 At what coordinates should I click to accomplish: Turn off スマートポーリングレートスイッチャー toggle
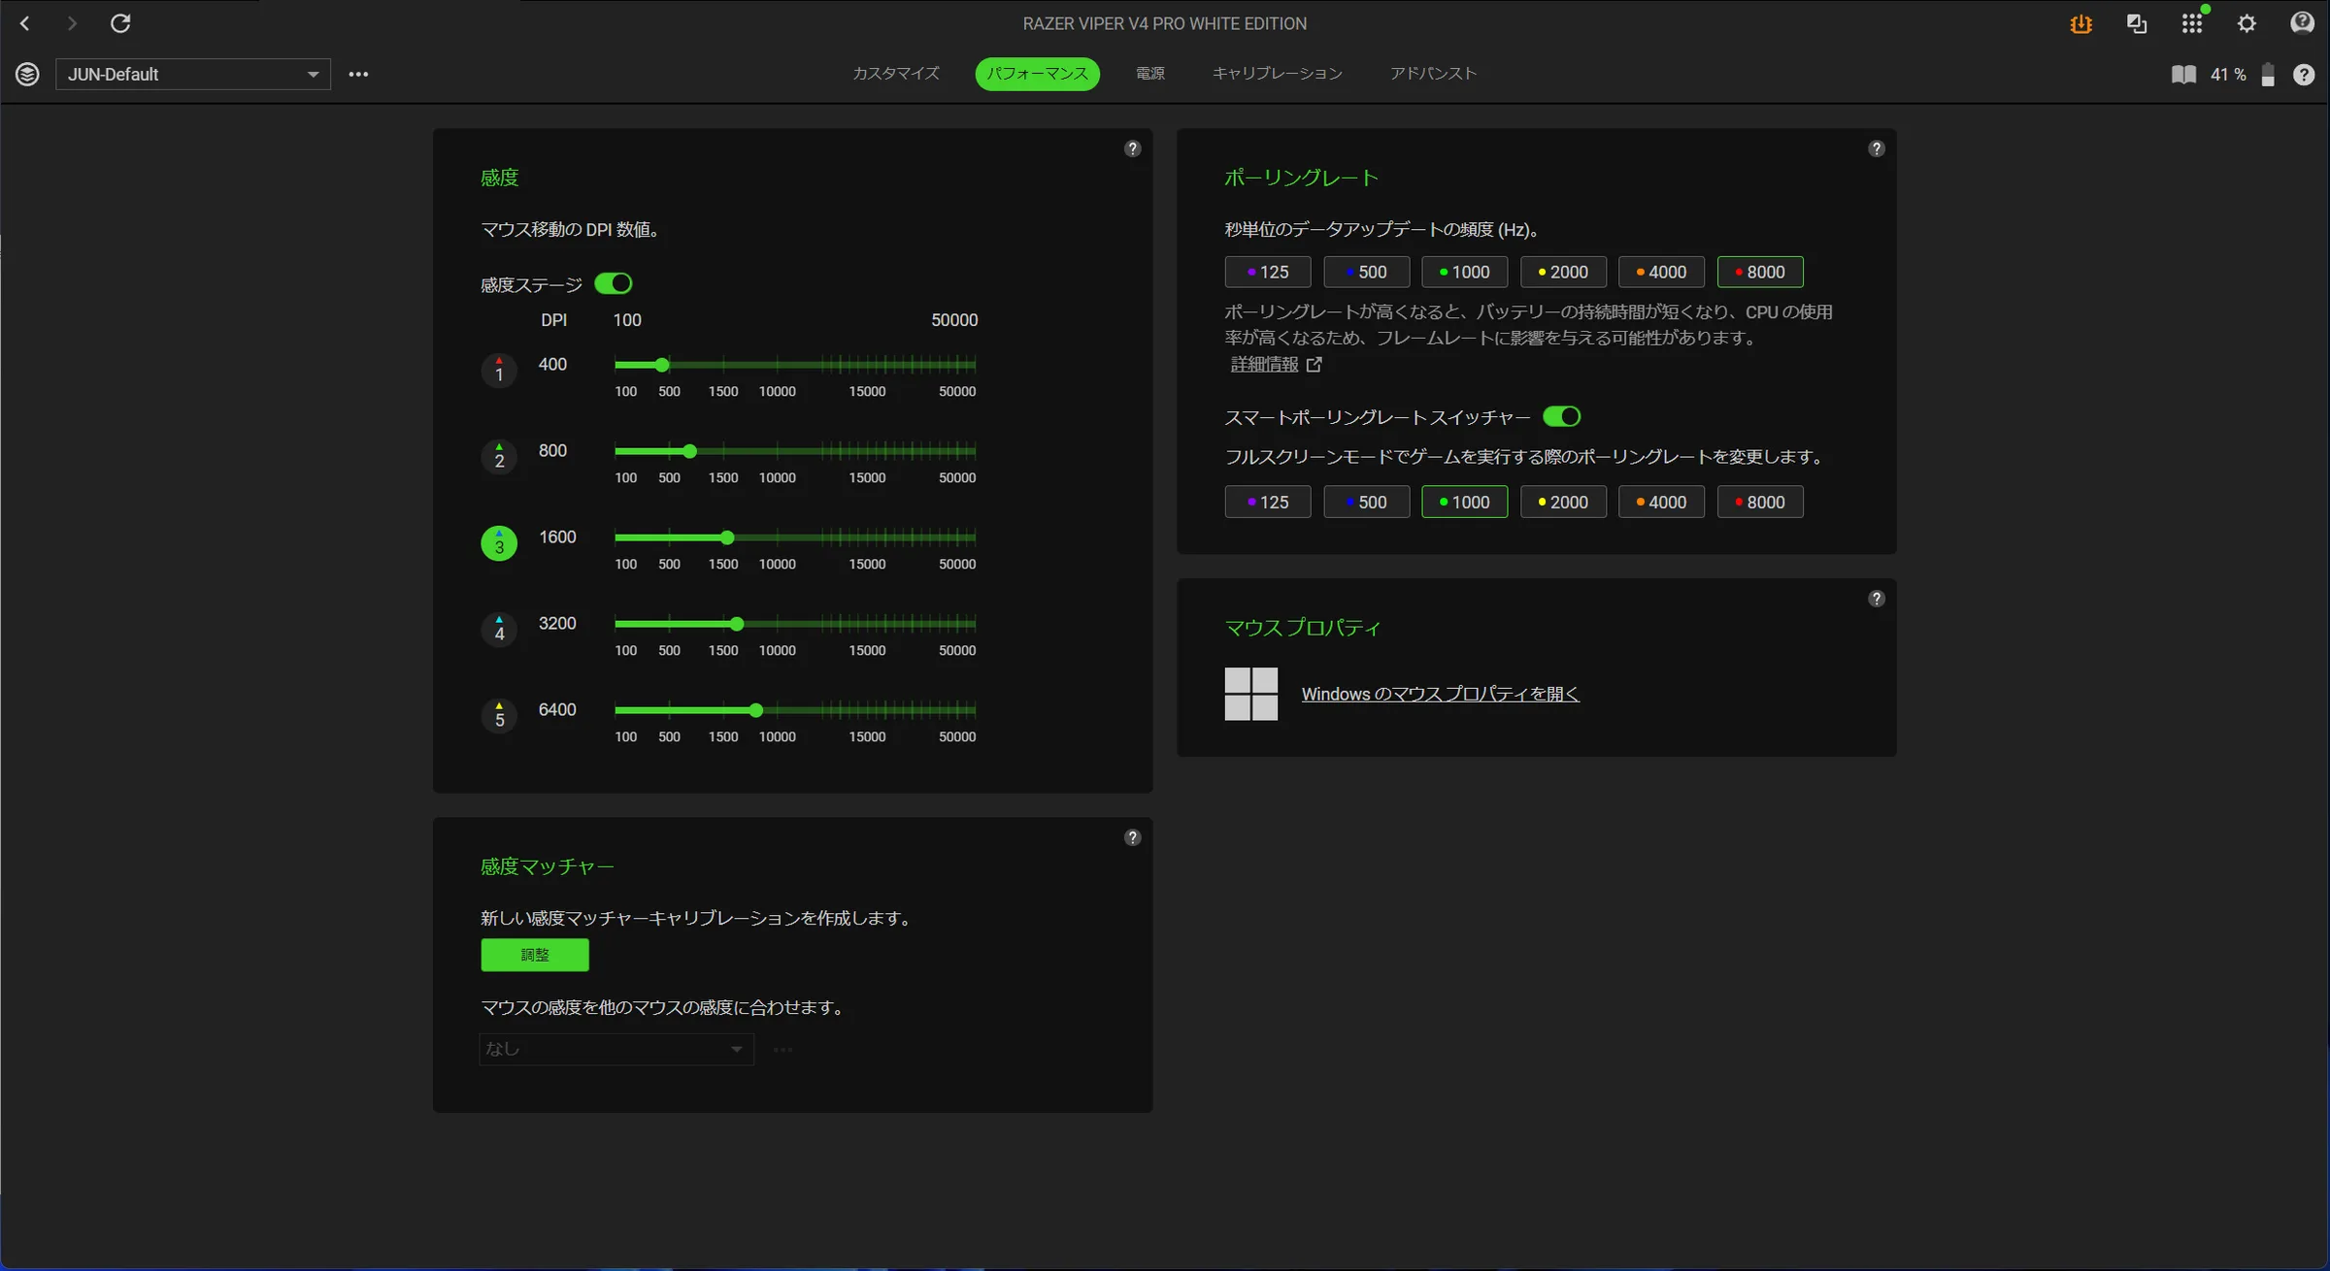point(1562,416)
